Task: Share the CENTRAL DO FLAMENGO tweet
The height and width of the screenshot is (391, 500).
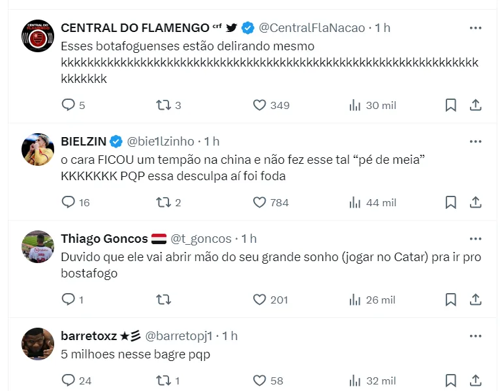Action: click(476, 105)
